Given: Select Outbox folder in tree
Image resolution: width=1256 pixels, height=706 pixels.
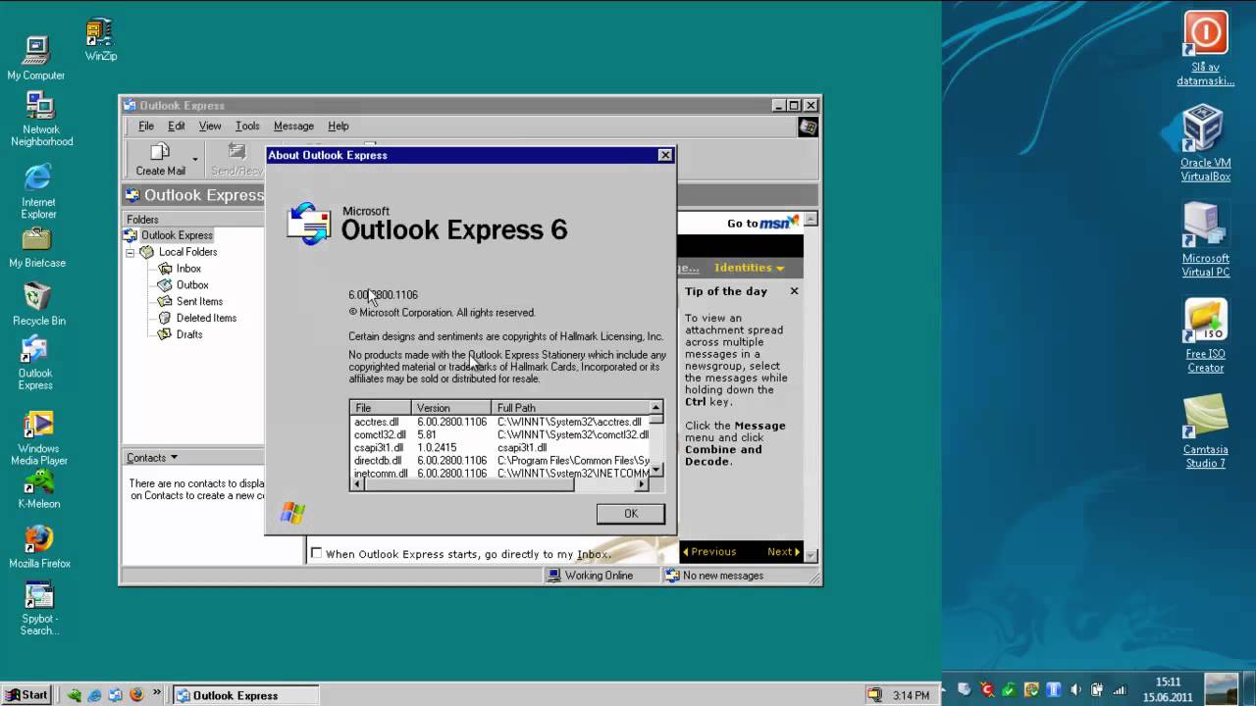Looking at the screenshot, I should pyautogui.click(x=191, y=285).
